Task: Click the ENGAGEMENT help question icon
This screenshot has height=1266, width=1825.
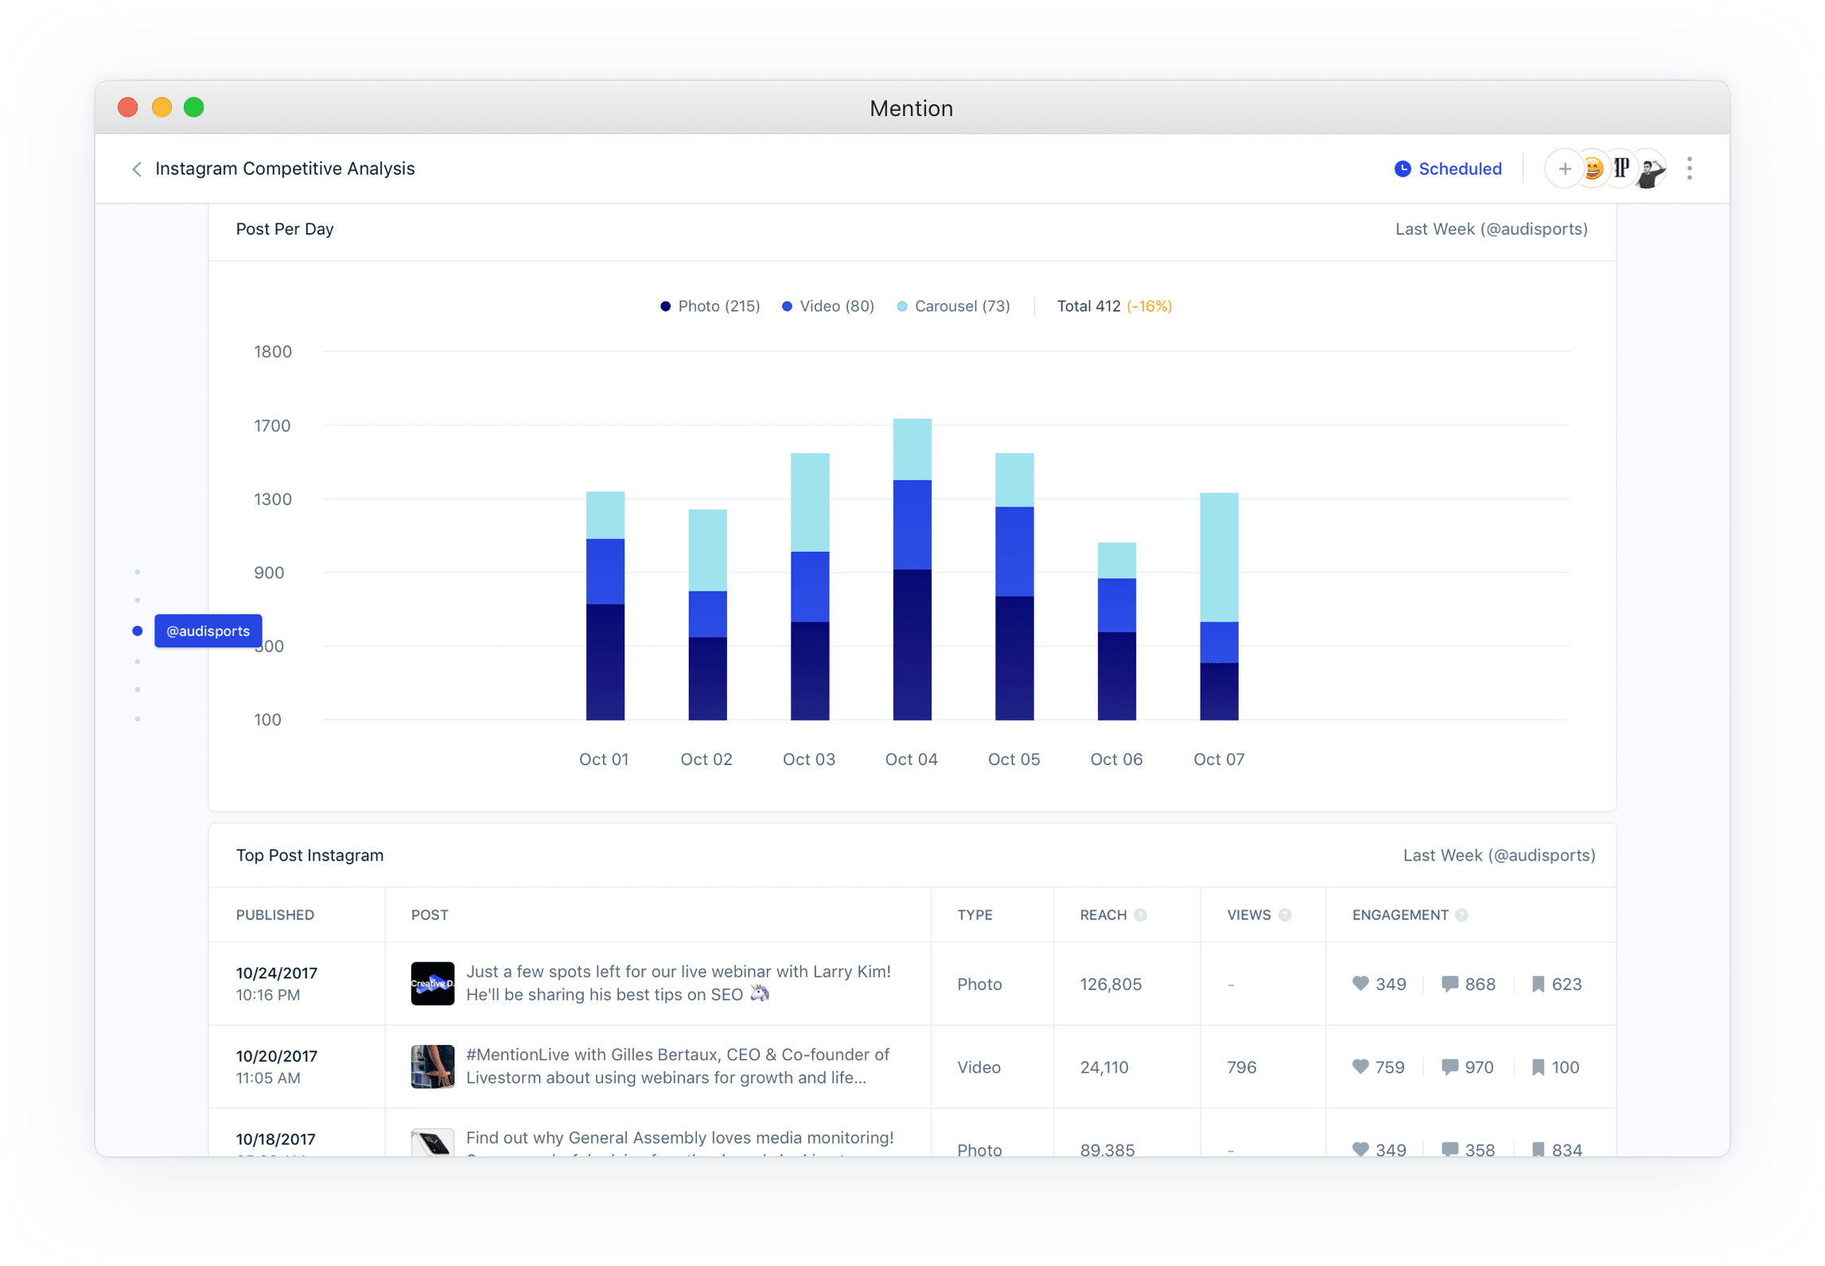Action: (x=1461, y=915)
